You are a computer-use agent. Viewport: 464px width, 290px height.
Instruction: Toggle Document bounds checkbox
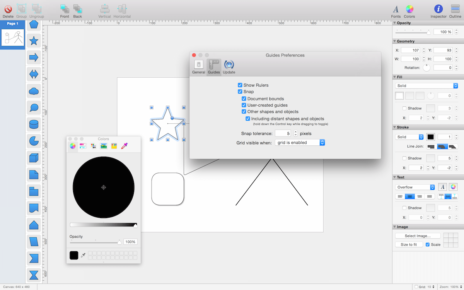244,99
